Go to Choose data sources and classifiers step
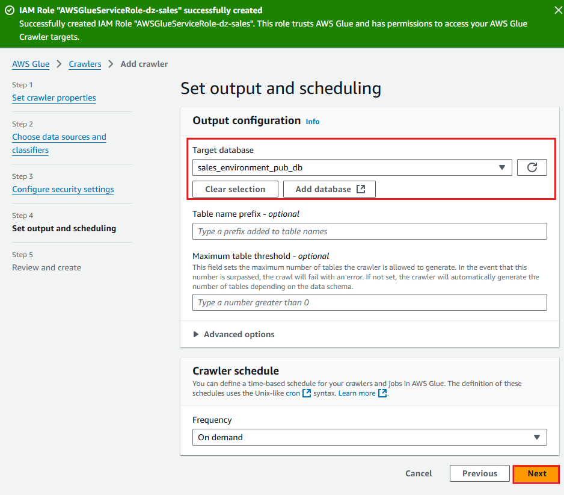Screen dimensions: 564x495 pyautogui.click(x=59, y=143)
